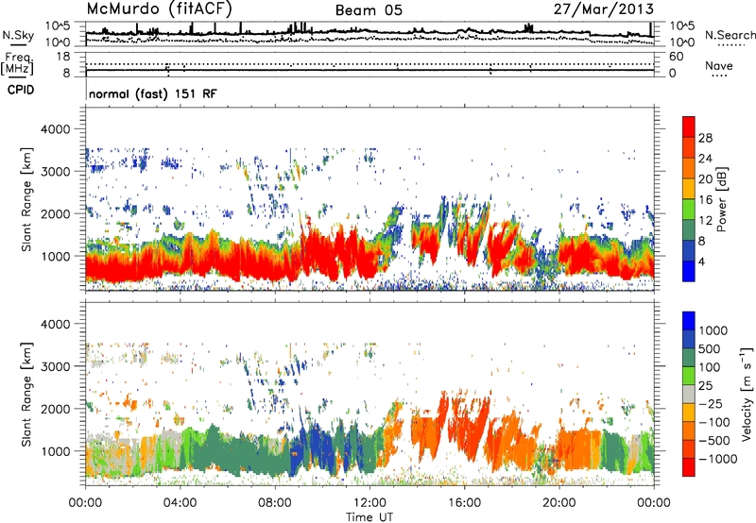Click the time axis label '12:00'
The height and width of the screenshot is (523, 756).
pos(369,503)
